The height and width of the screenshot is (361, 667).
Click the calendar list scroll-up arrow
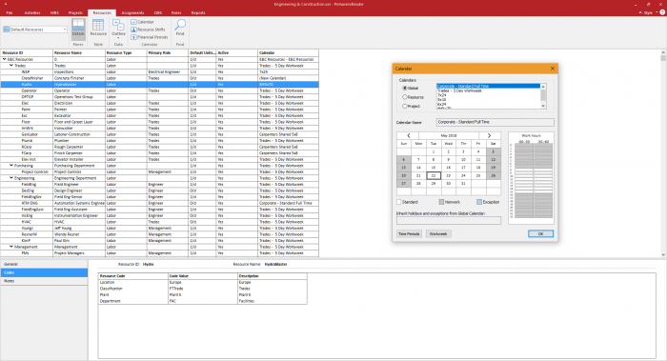tap(543, 87)
